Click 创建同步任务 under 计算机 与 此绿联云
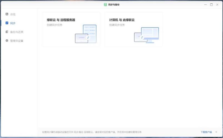 (117, 25)
